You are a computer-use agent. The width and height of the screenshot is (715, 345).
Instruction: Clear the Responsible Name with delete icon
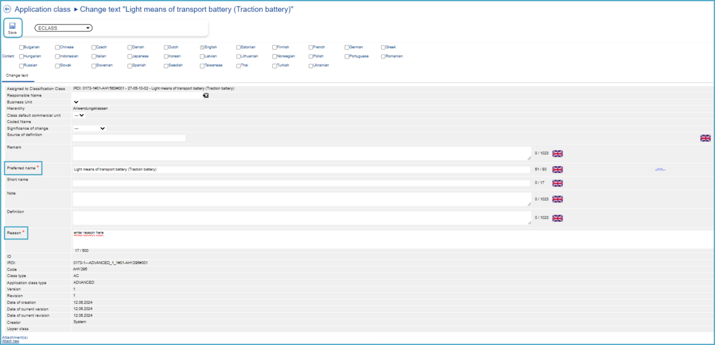[206, 95]
